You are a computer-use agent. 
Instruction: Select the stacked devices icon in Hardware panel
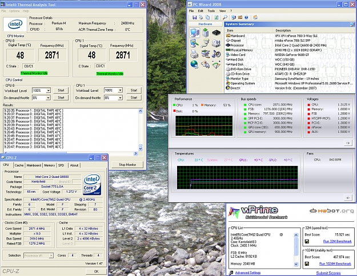205,54
